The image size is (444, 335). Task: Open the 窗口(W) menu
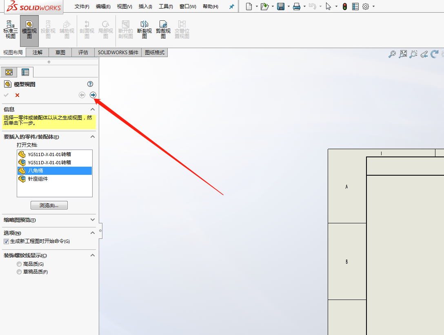[x=188, y=7]
